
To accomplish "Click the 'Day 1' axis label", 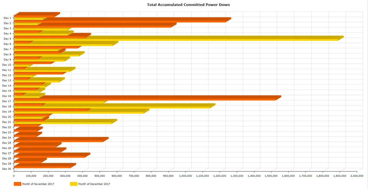I will pyautogui.click(x=7, y=18).
